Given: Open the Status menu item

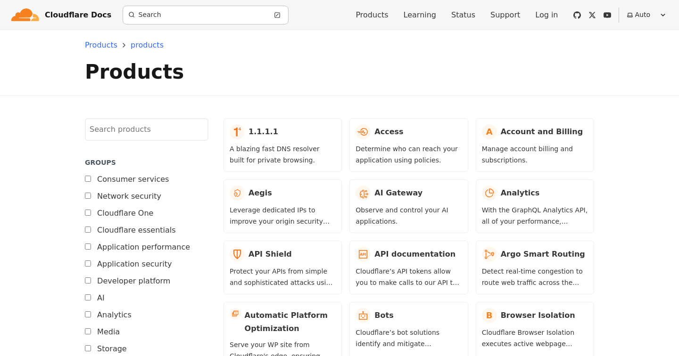Looking at the screenshot, I should [x=463, y=15].
